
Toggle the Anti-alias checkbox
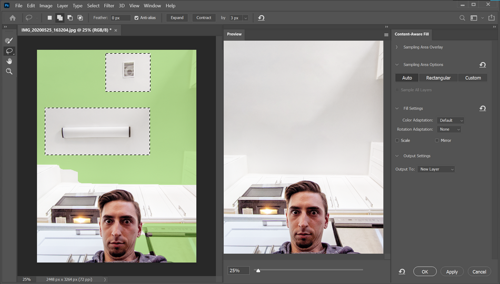click(x=137, y=18)
